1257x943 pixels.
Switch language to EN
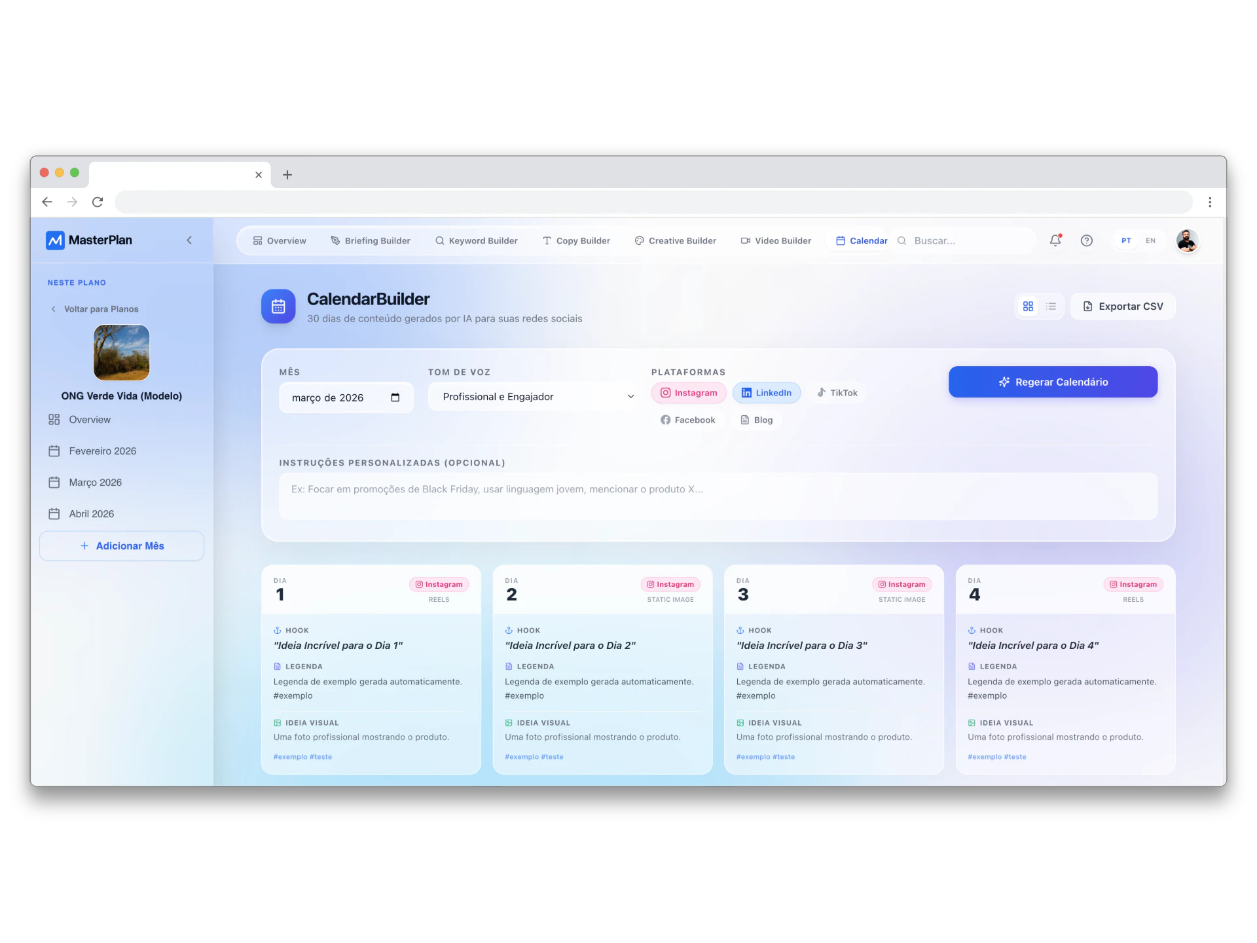[1150, 240]
